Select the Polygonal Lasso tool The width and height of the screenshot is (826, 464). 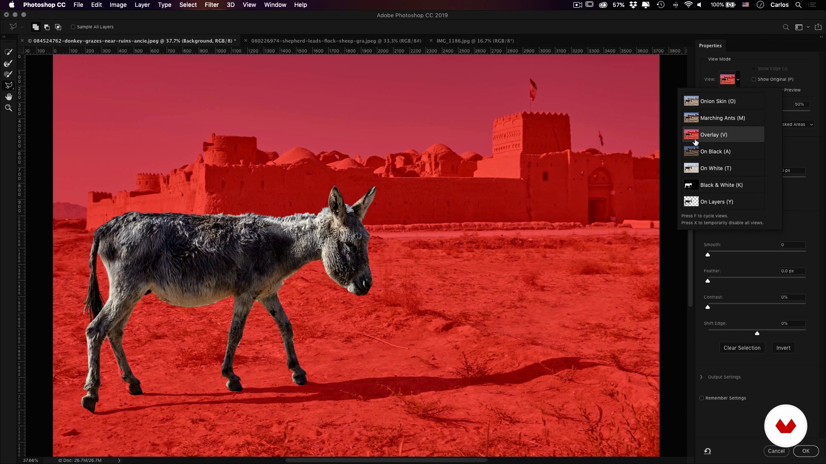[8, 85]
